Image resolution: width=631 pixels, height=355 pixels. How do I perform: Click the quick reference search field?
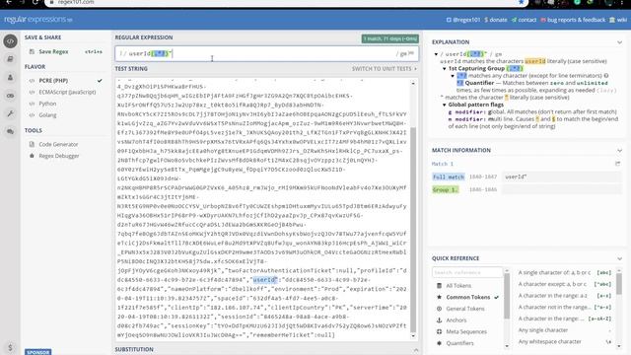coord(467,272)
